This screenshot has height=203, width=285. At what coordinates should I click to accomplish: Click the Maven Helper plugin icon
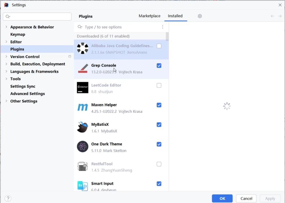[x=83, y=107]
